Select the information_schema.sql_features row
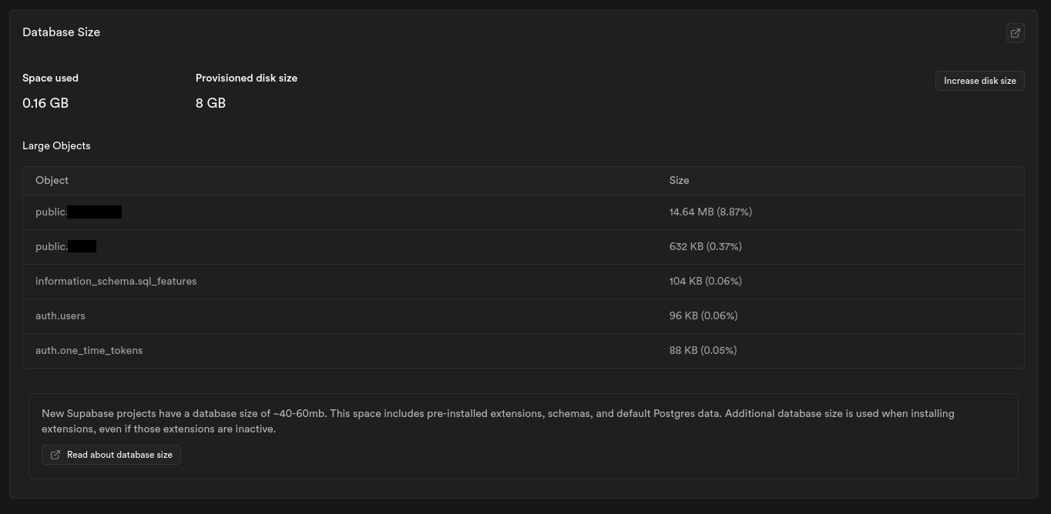 pyautogui.click(x=116, y=281)
